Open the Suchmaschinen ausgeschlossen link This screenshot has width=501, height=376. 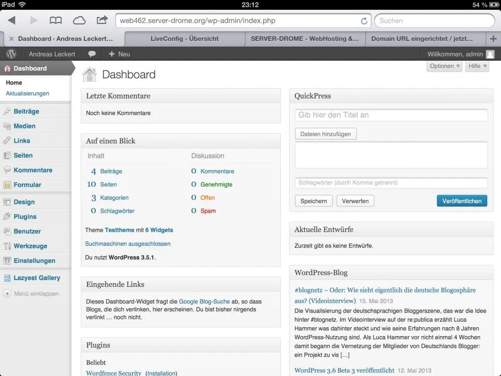(127, 244)
